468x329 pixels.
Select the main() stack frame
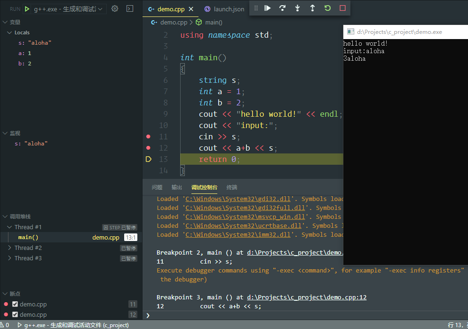point(71,237)
